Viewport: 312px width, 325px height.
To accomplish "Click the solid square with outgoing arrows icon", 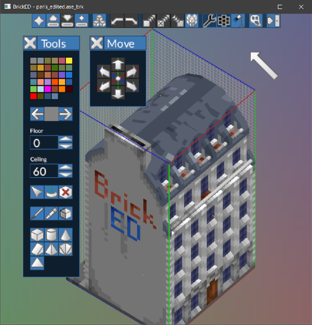I will click(x=149, y=21).
